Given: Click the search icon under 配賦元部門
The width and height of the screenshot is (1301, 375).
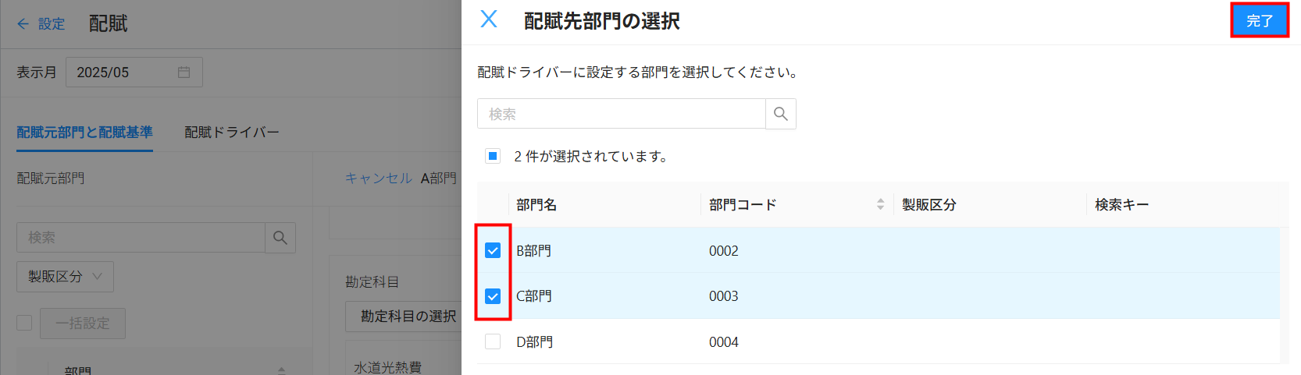Looking at the screenshot, I should coord(280,238).
